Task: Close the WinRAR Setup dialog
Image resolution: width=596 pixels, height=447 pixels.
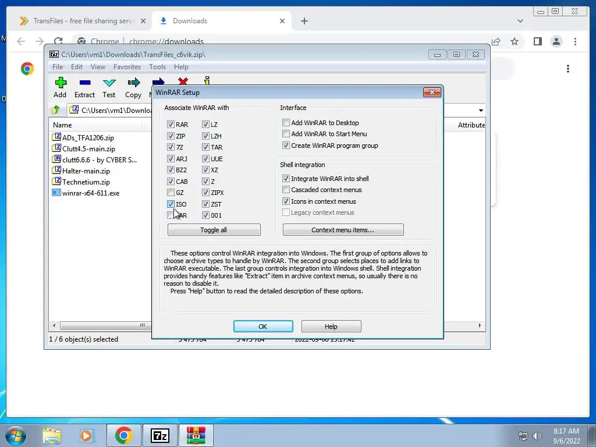Action: [x=432, y=92]
